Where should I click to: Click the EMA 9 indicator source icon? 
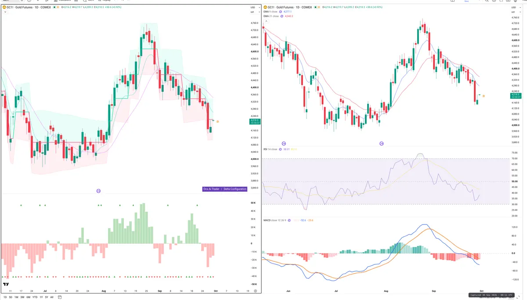pos(281,11)
